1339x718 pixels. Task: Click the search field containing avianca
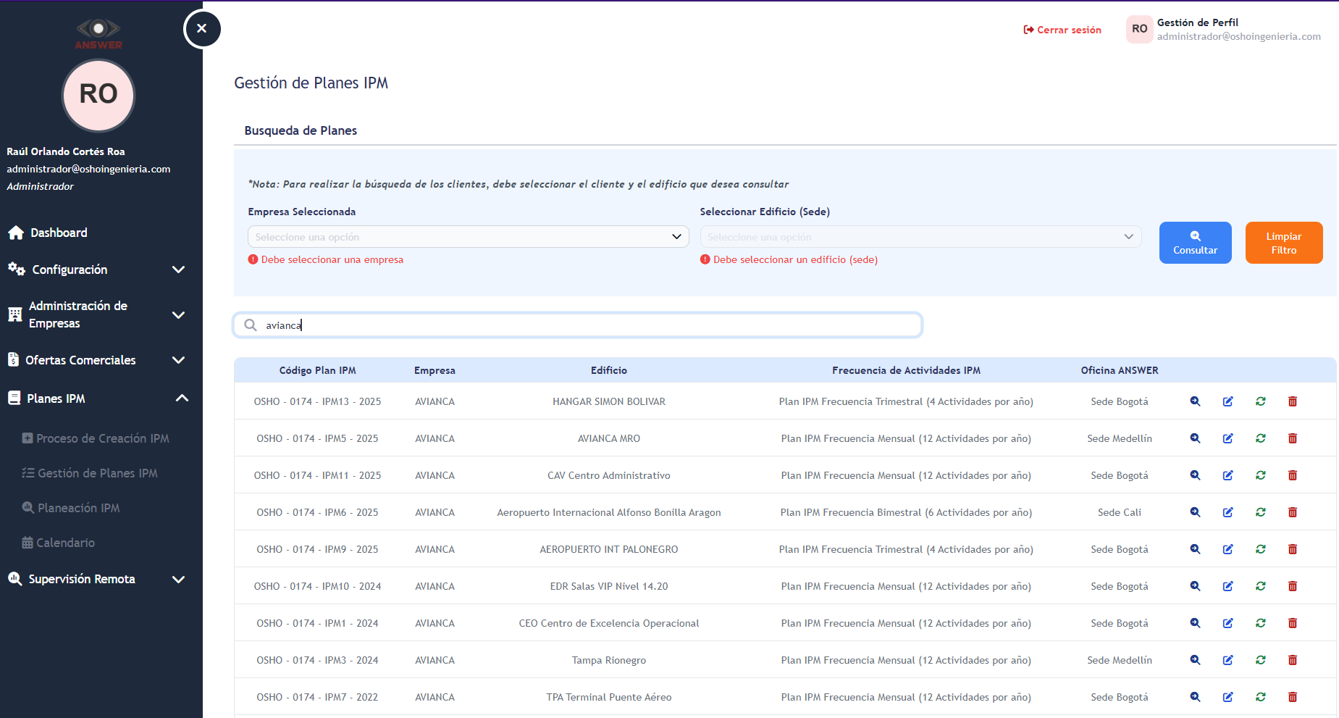[579, 325]
